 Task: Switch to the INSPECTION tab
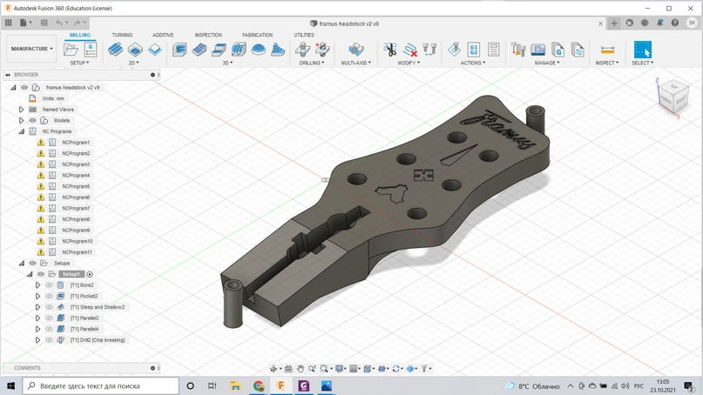tap(208, 35)
